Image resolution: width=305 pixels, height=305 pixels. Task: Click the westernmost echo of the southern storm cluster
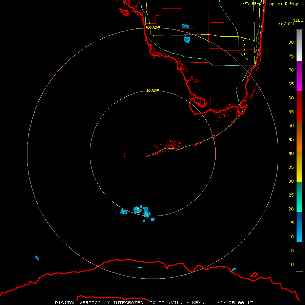[x=123, y=212]
